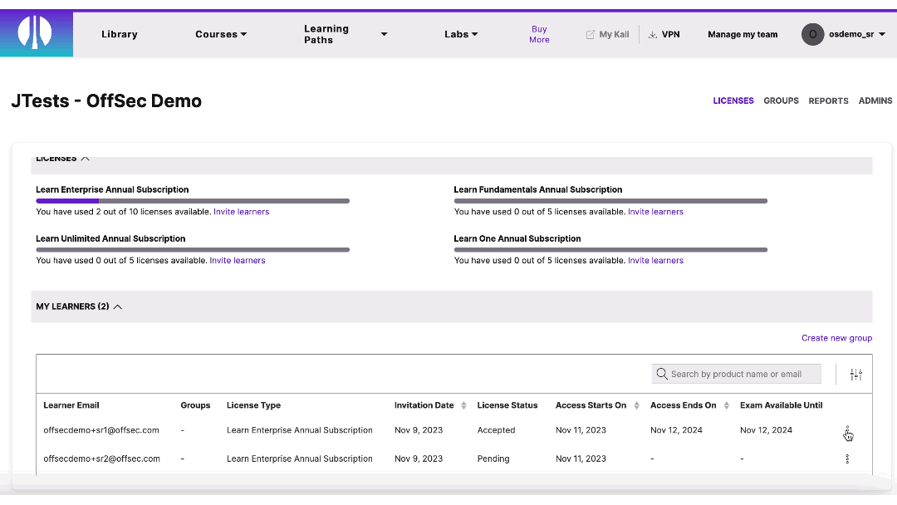
Task: Click the search magnifier icon
Action: point(662,374)
